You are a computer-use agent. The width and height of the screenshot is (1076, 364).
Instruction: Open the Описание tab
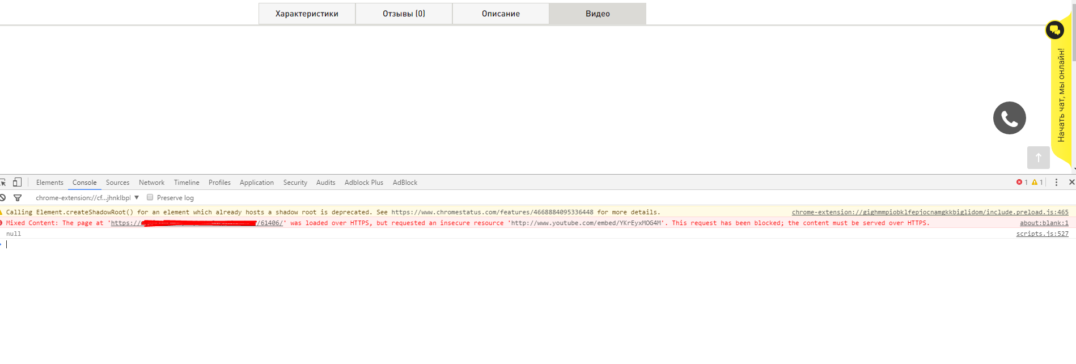tap(501, 14)
